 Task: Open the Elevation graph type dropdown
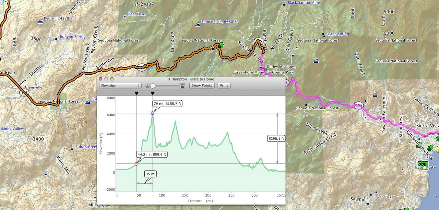coord(120,86)
